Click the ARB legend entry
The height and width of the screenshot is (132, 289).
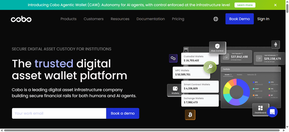(x=258, y=96)
